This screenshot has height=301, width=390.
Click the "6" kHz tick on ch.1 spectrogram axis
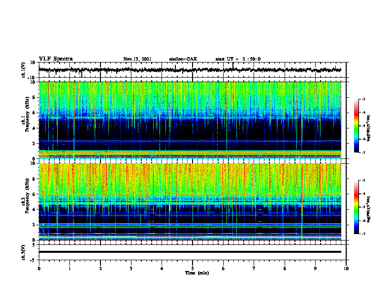click(34, 113)
